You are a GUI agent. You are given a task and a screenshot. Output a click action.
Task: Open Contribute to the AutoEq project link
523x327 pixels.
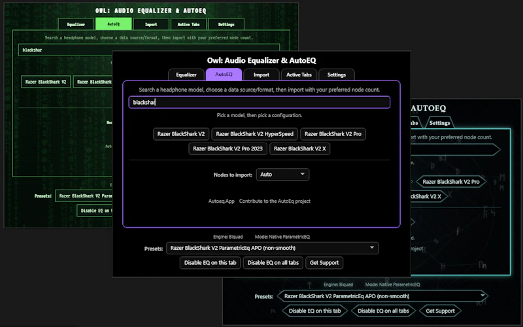point(275,201)
